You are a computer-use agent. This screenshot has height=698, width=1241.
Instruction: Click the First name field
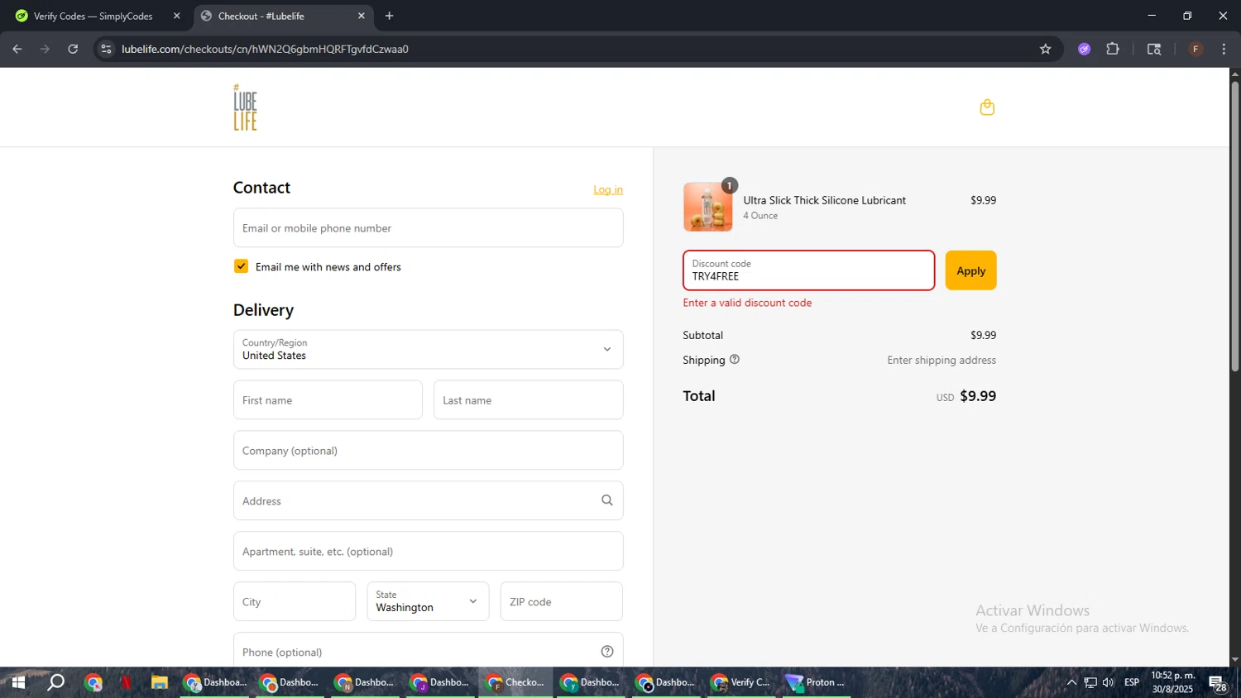click(x=328, y=399)
